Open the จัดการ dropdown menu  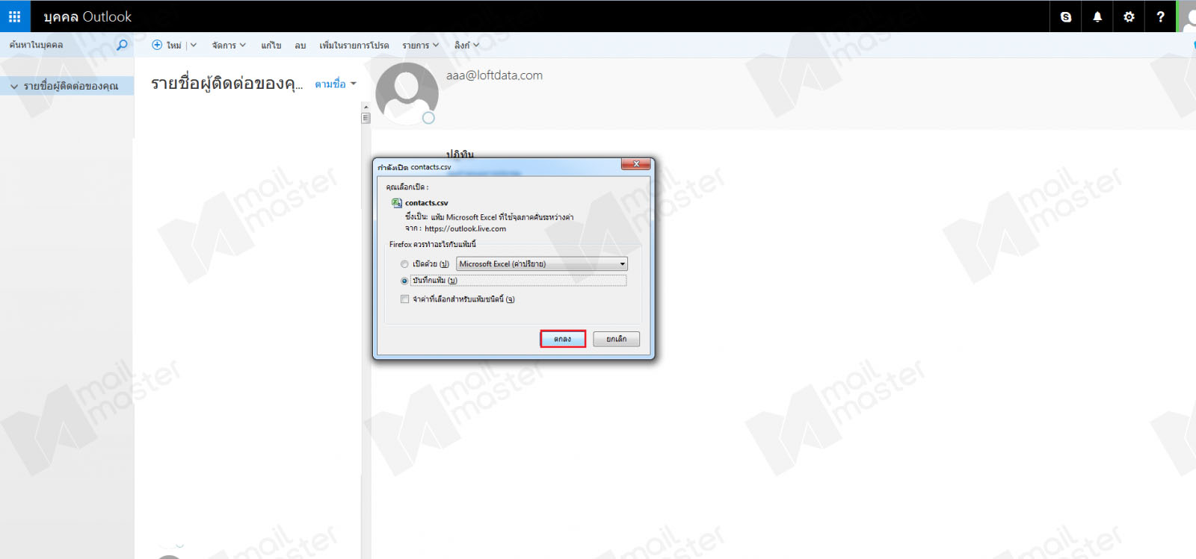(229, 46)
